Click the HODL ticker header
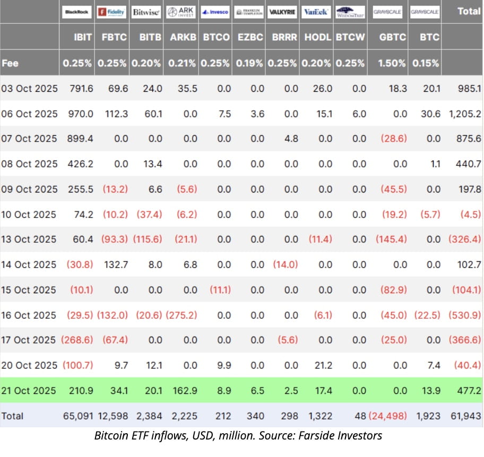Viewport: 484px width, 457px height. pos(318,38)
